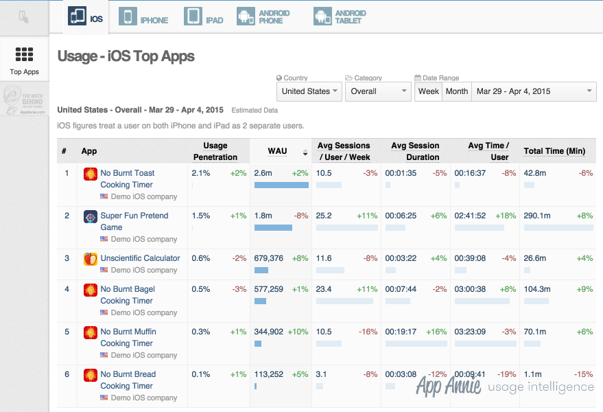Open the Top Apps grid icon
This screenshot has height=412, width=603.
24,54
